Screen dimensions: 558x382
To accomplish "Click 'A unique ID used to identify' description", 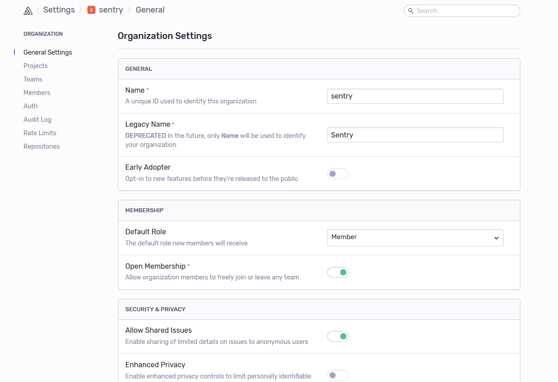I will tap(191, 101).
